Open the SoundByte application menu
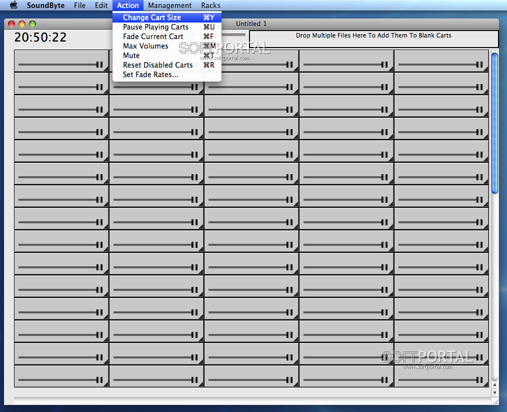This screenshot has width=507, height=412. coord(45,6)
